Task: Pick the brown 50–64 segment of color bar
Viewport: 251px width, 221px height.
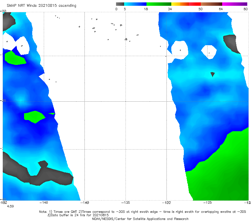Action: (211, 4)
